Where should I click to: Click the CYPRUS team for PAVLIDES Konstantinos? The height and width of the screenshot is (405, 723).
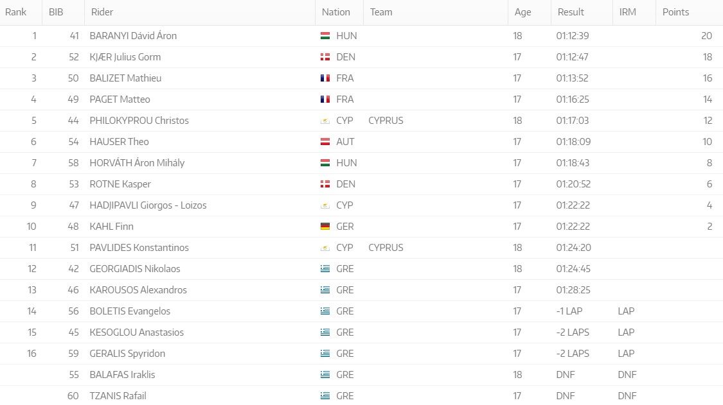click(386, 248)
